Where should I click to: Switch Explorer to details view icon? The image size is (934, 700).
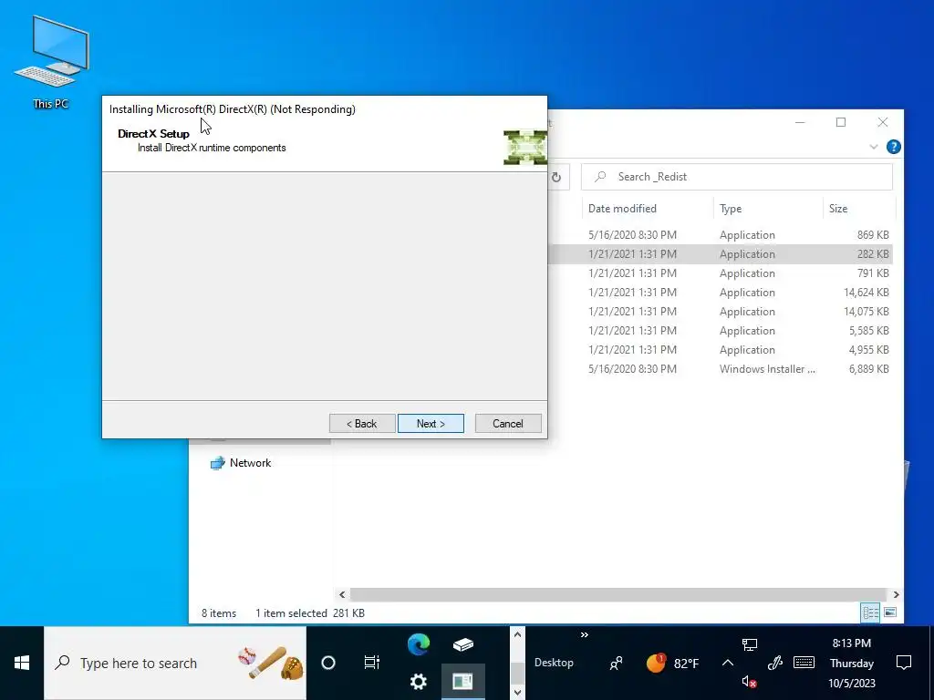pyautogui.click(x=870, y=612)
